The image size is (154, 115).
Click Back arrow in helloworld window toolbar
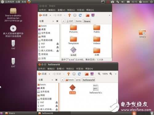click(x=40, y=74)
